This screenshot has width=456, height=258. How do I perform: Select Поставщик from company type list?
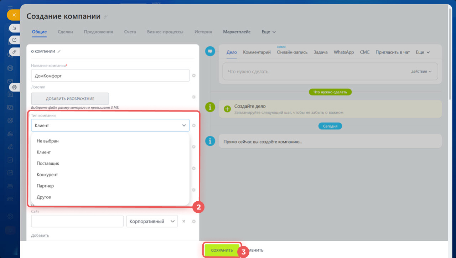pyautogui.click(x=48, y=163)
